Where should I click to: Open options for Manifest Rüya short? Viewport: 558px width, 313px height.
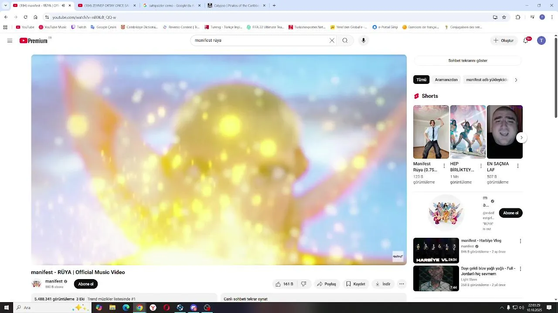point(444,166)
